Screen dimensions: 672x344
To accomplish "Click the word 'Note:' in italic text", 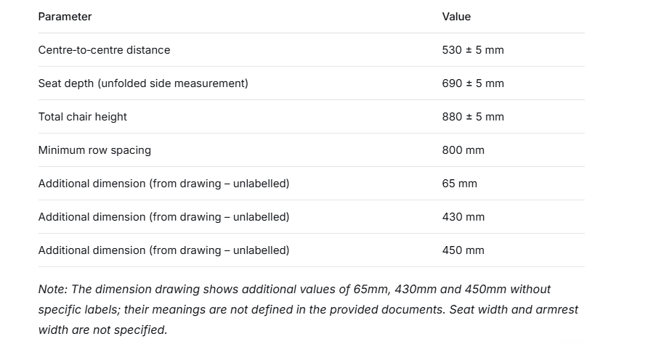I will (x=53, y=289).
